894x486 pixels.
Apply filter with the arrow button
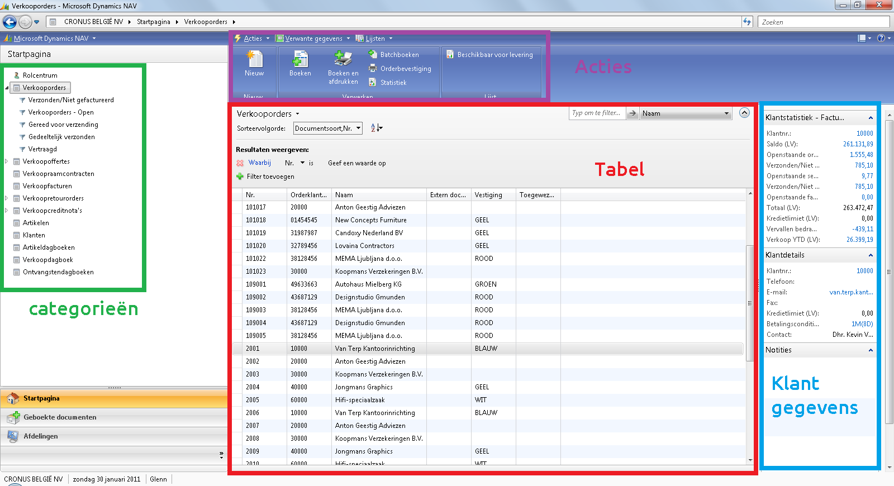[x=633, y=113]
